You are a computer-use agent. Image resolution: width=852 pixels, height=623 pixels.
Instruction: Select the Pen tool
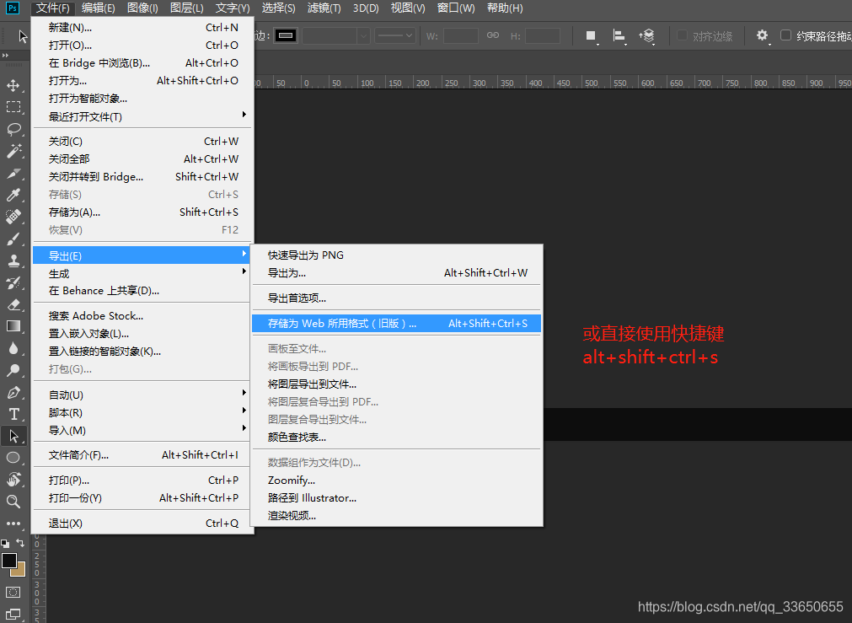coord(13,392)
